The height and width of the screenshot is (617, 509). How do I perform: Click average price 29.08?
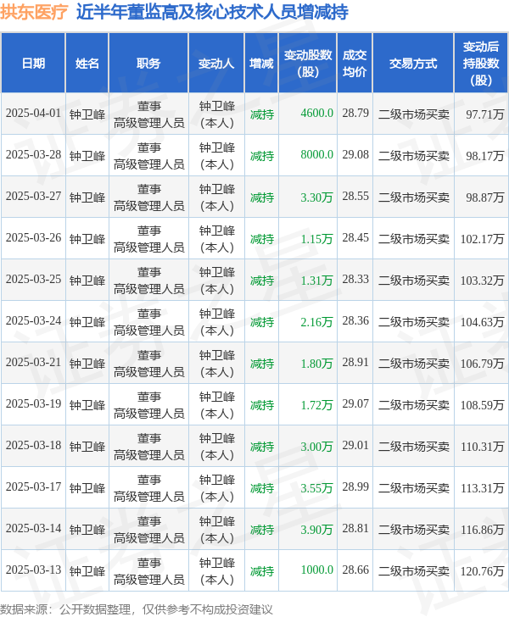(355, 154)
